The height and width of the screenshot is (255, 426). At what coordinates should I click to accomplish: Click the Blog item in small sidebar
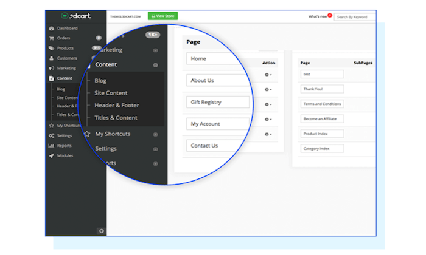(x=61, y=89)
